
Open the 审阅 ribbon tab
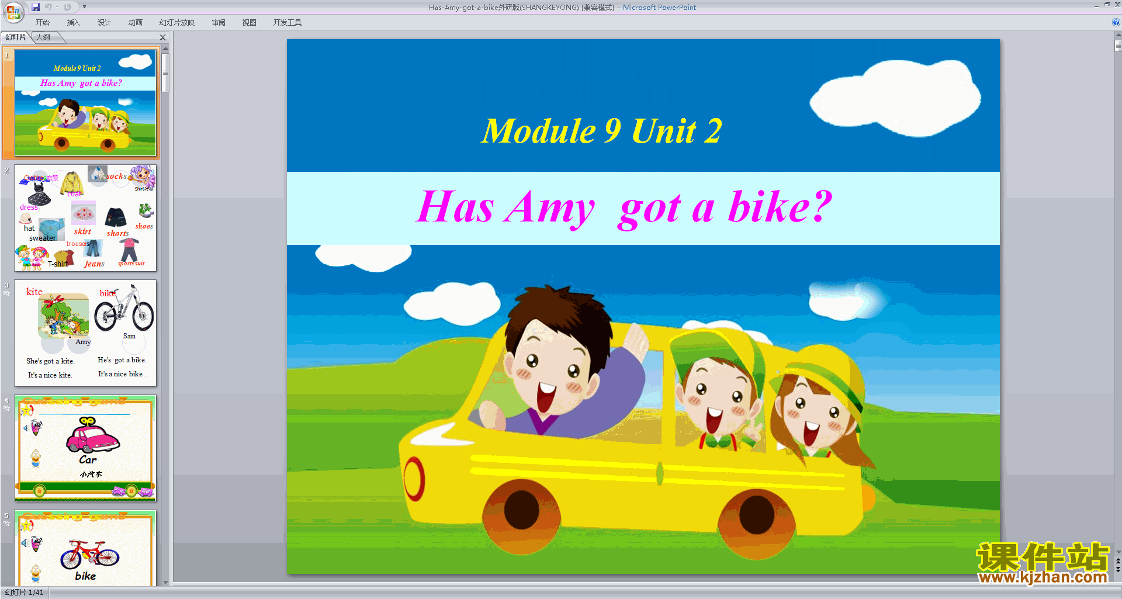click(219, 23)
